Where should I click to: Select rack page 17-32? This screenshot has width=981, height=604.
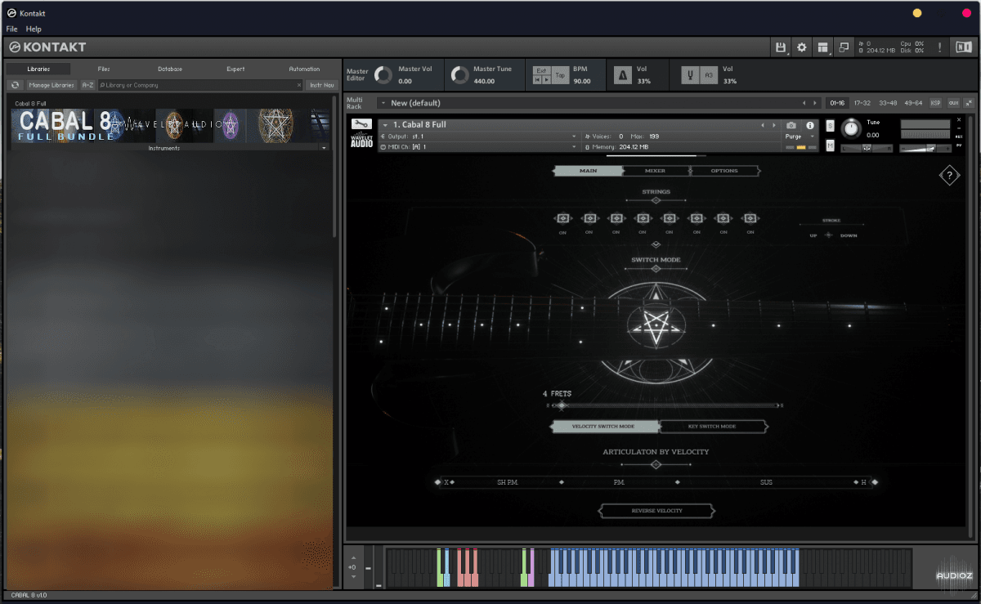(862, 103)
